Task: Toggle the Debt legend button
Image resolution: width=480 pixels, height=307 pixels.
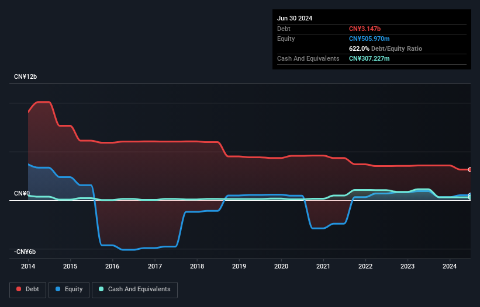Action: [28, 289]
